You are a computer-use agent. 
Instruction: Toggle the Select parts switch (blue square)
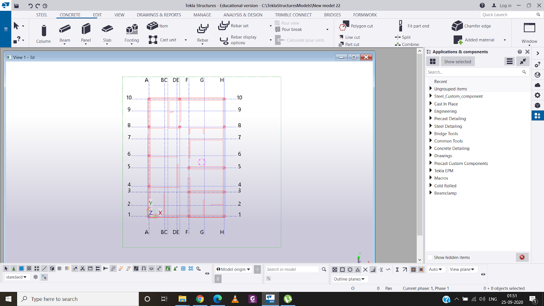[x=21, y=269]
